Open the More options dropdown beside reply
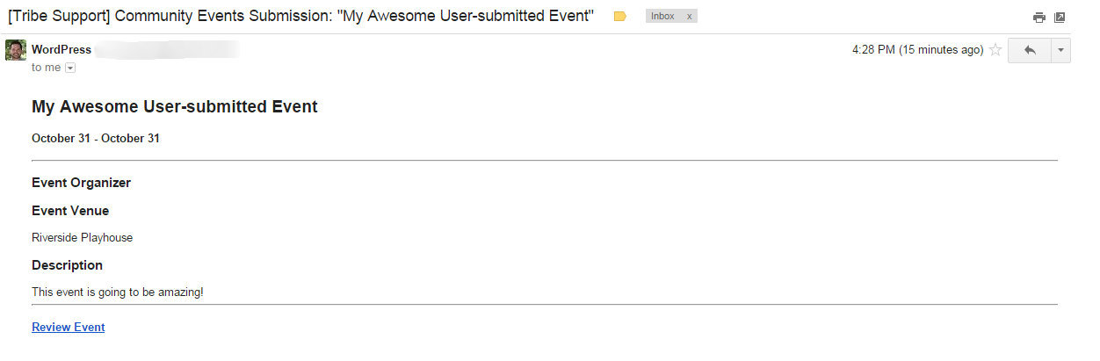This screenshot has width=1100, height=361. tap(1061, 50)
